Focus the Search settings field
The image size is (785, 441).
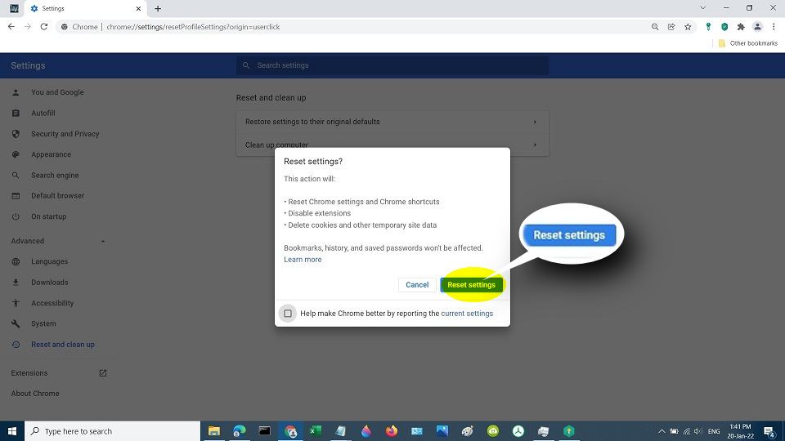(x=392, y=65)
